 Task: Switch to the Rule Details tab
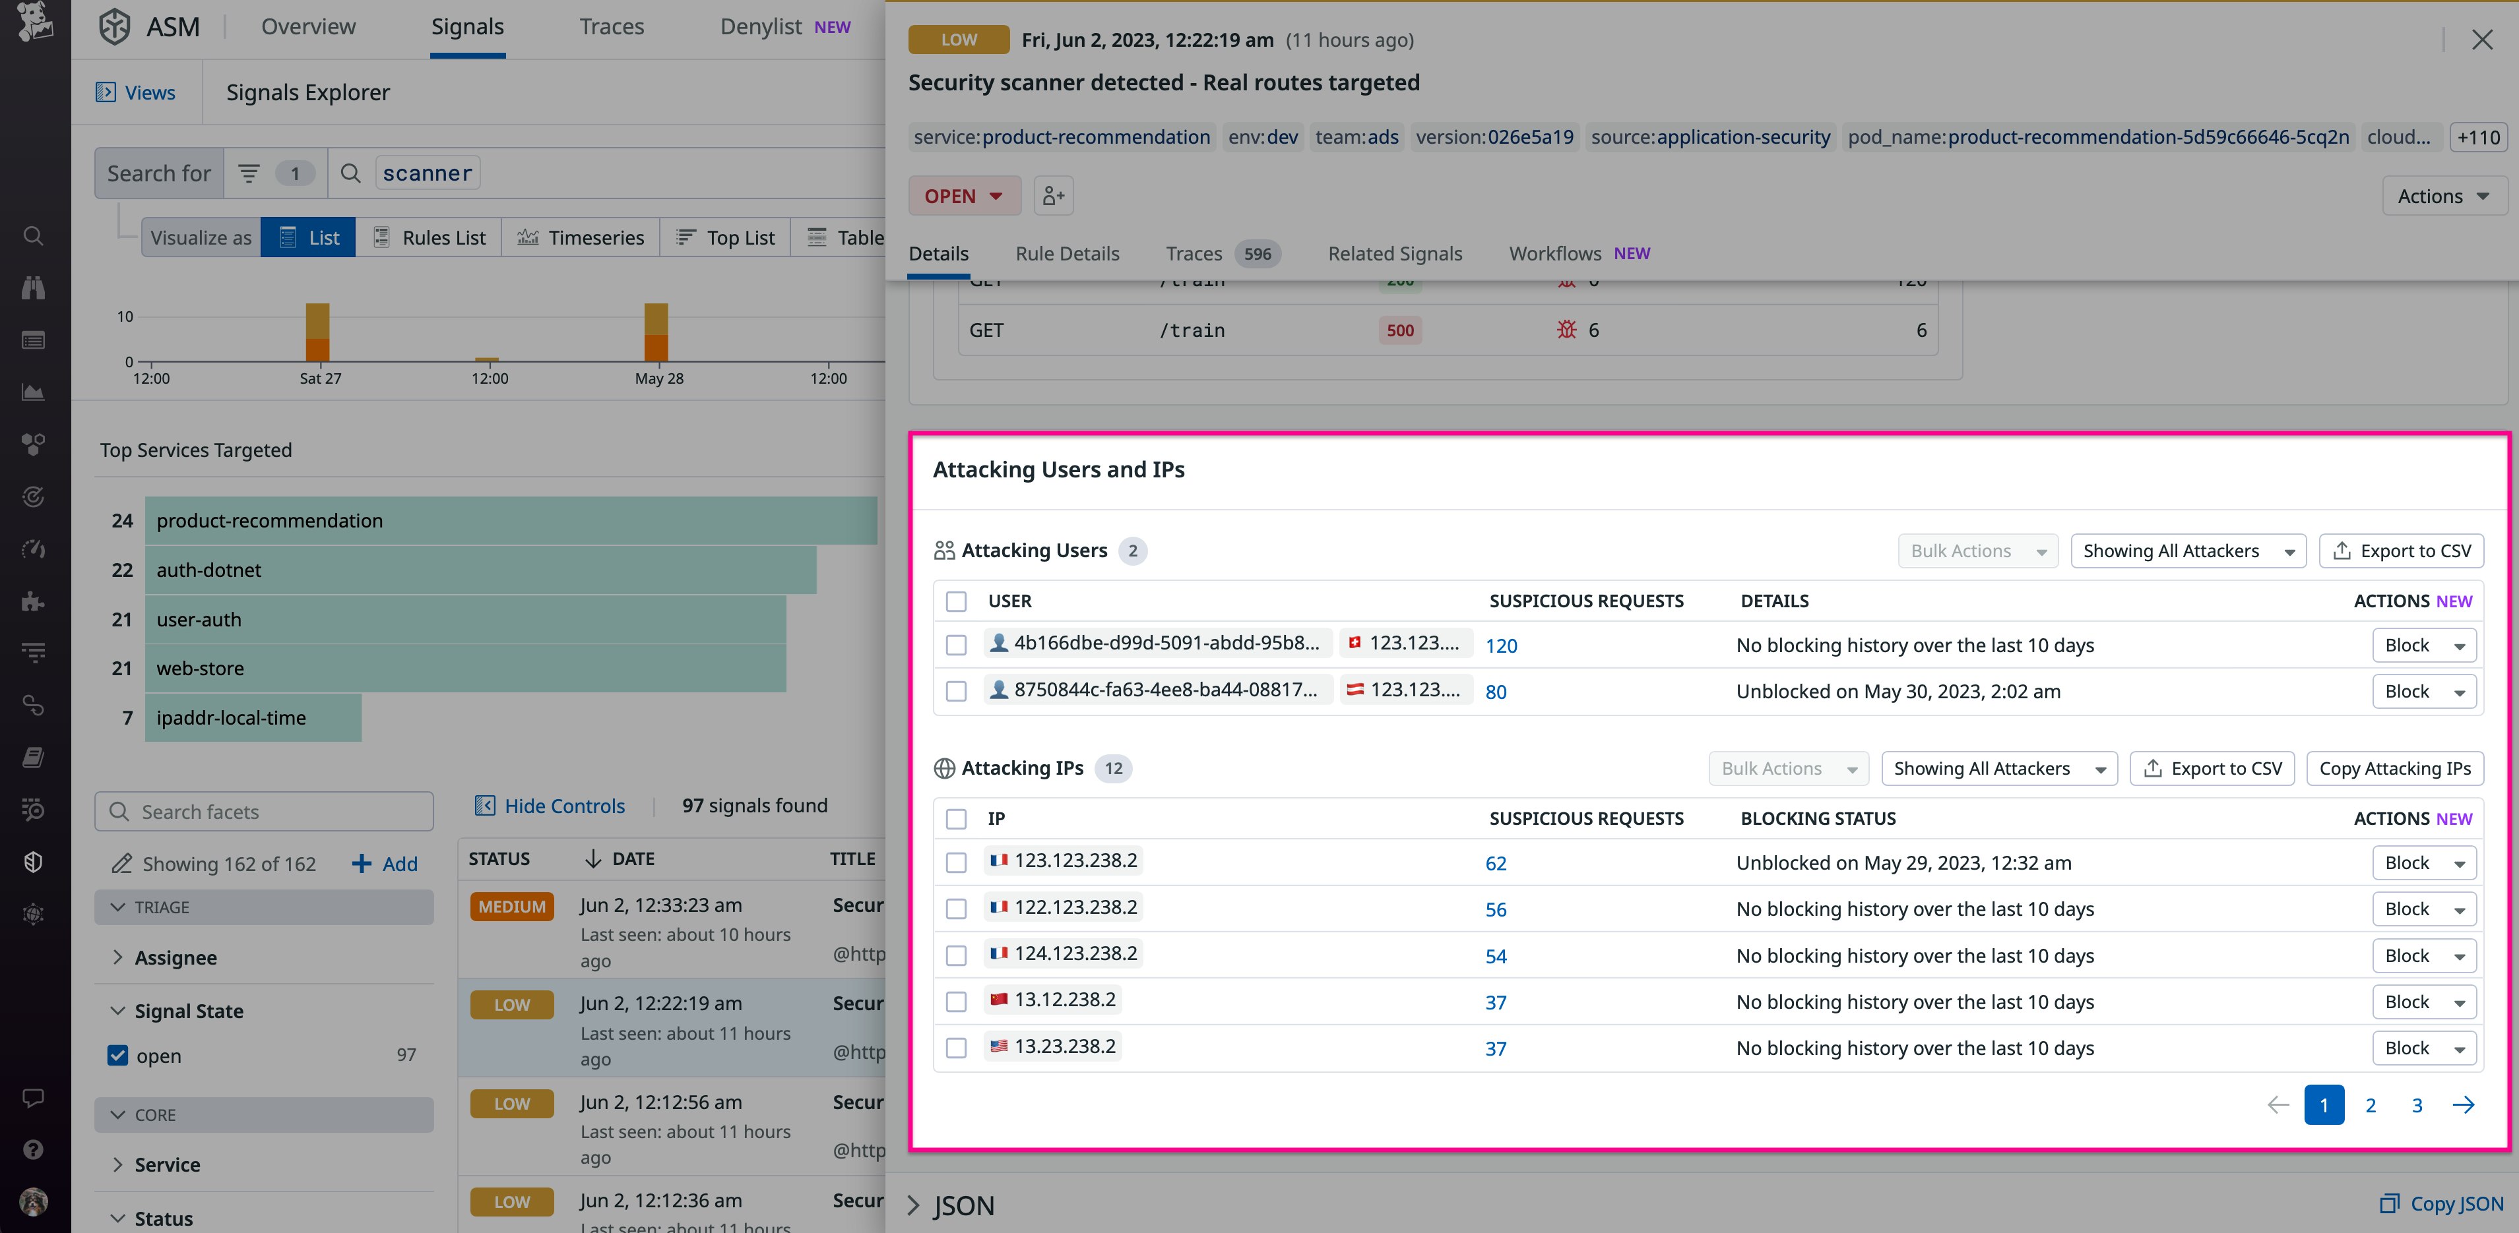pos(1067,254)
